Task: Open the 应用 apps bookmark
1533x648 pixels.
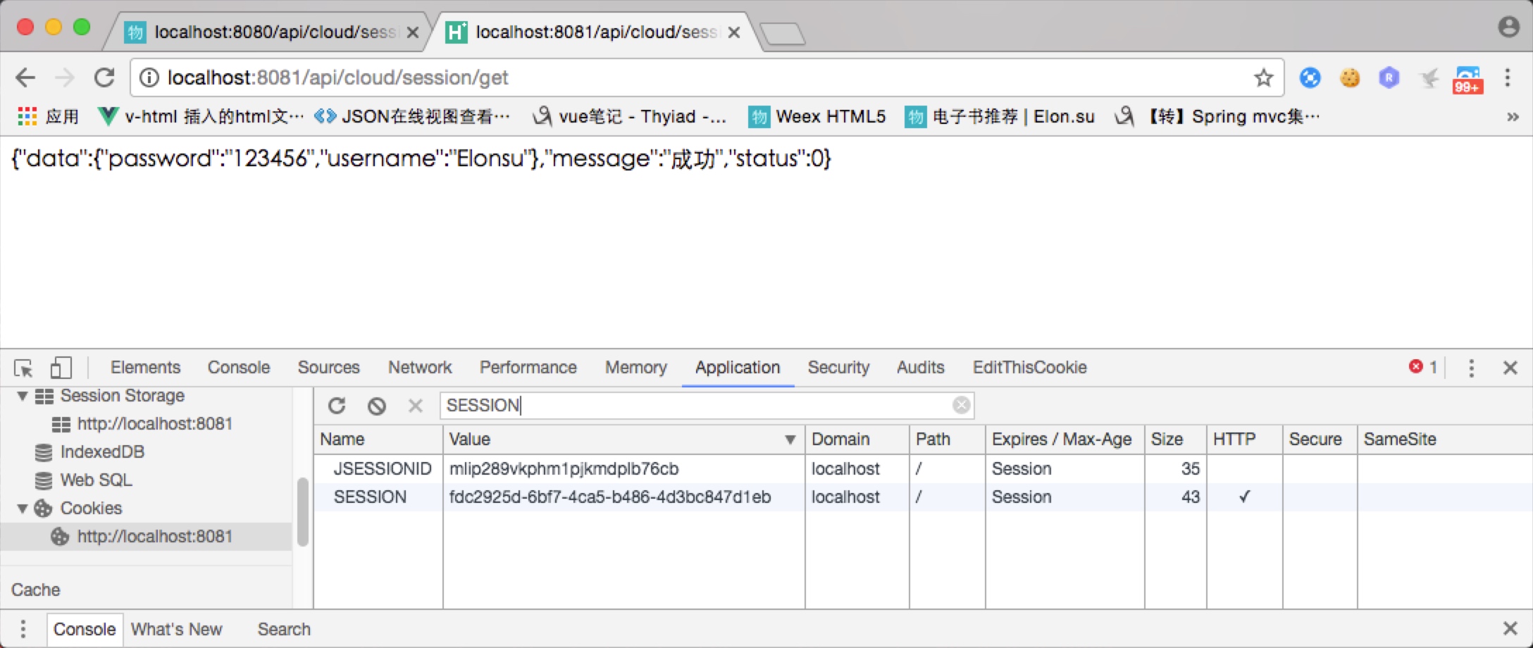Action: pos(48,116)
